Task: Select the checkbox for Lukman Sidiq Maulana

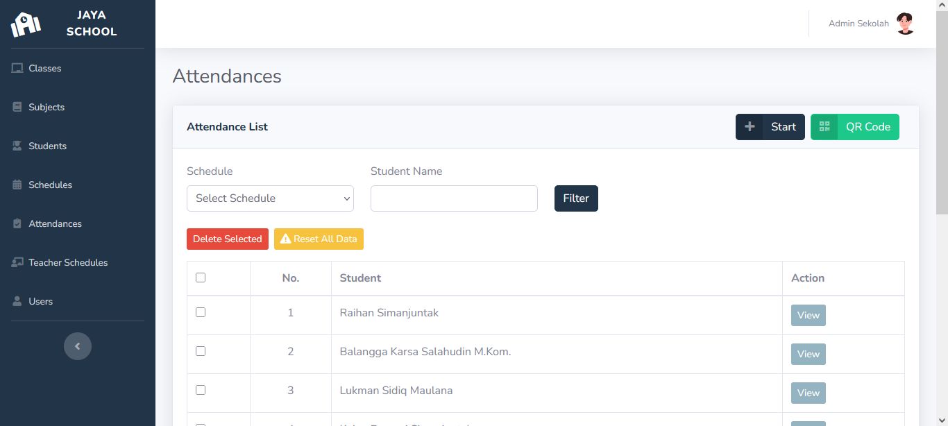Action: point(201,390)
